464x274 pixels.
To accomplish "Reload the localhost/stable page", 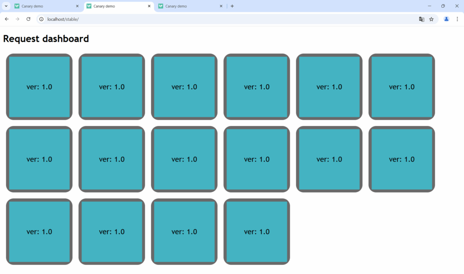I will coord(29,19).
